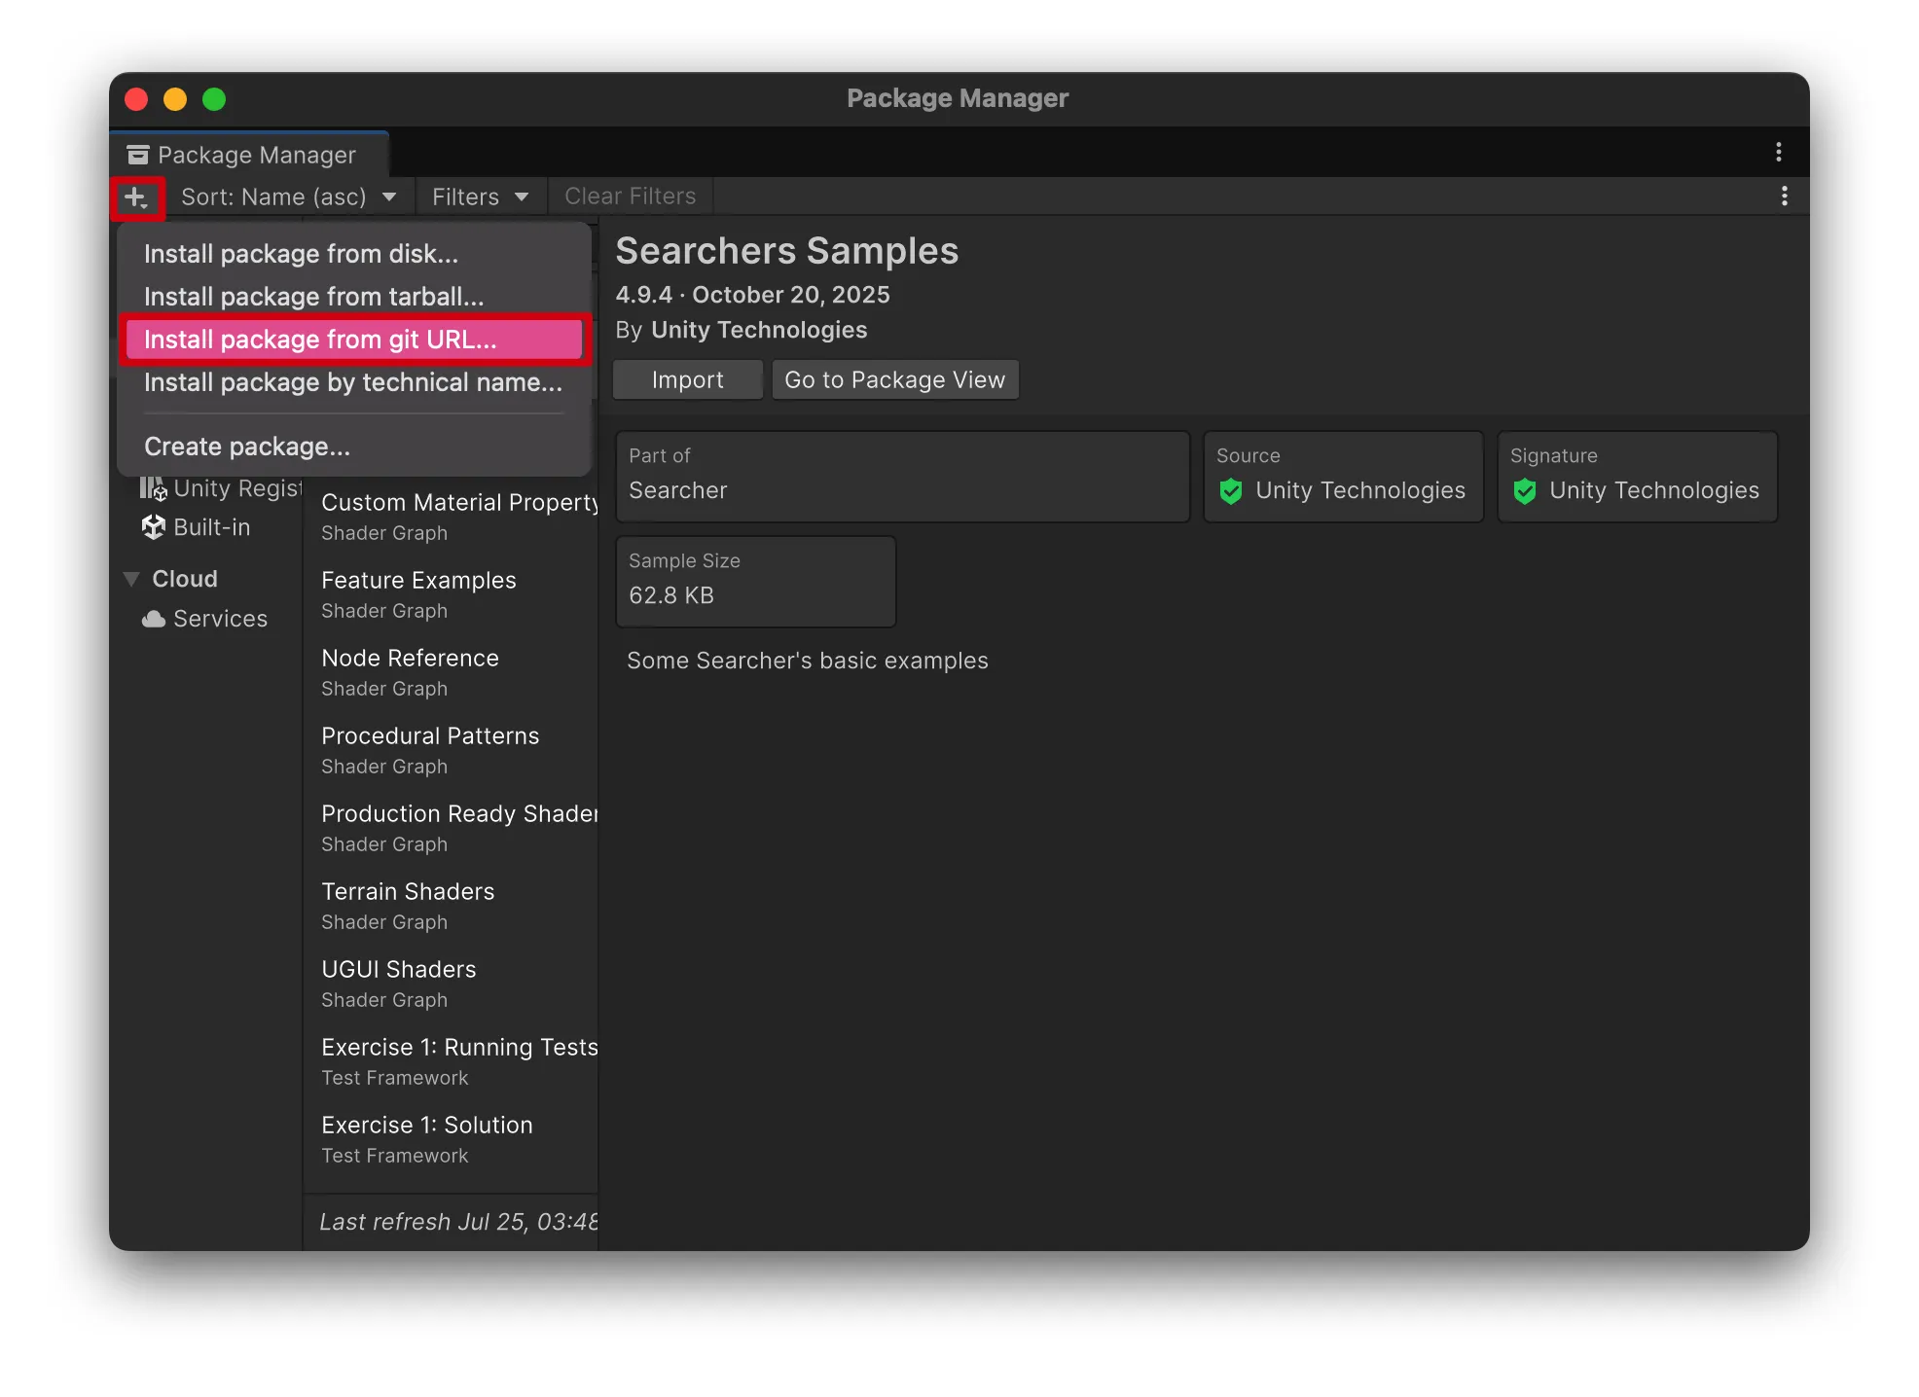The image size is (1919, 1397).
Task: Choose Install package from git URL...
Action: (354, 340)
